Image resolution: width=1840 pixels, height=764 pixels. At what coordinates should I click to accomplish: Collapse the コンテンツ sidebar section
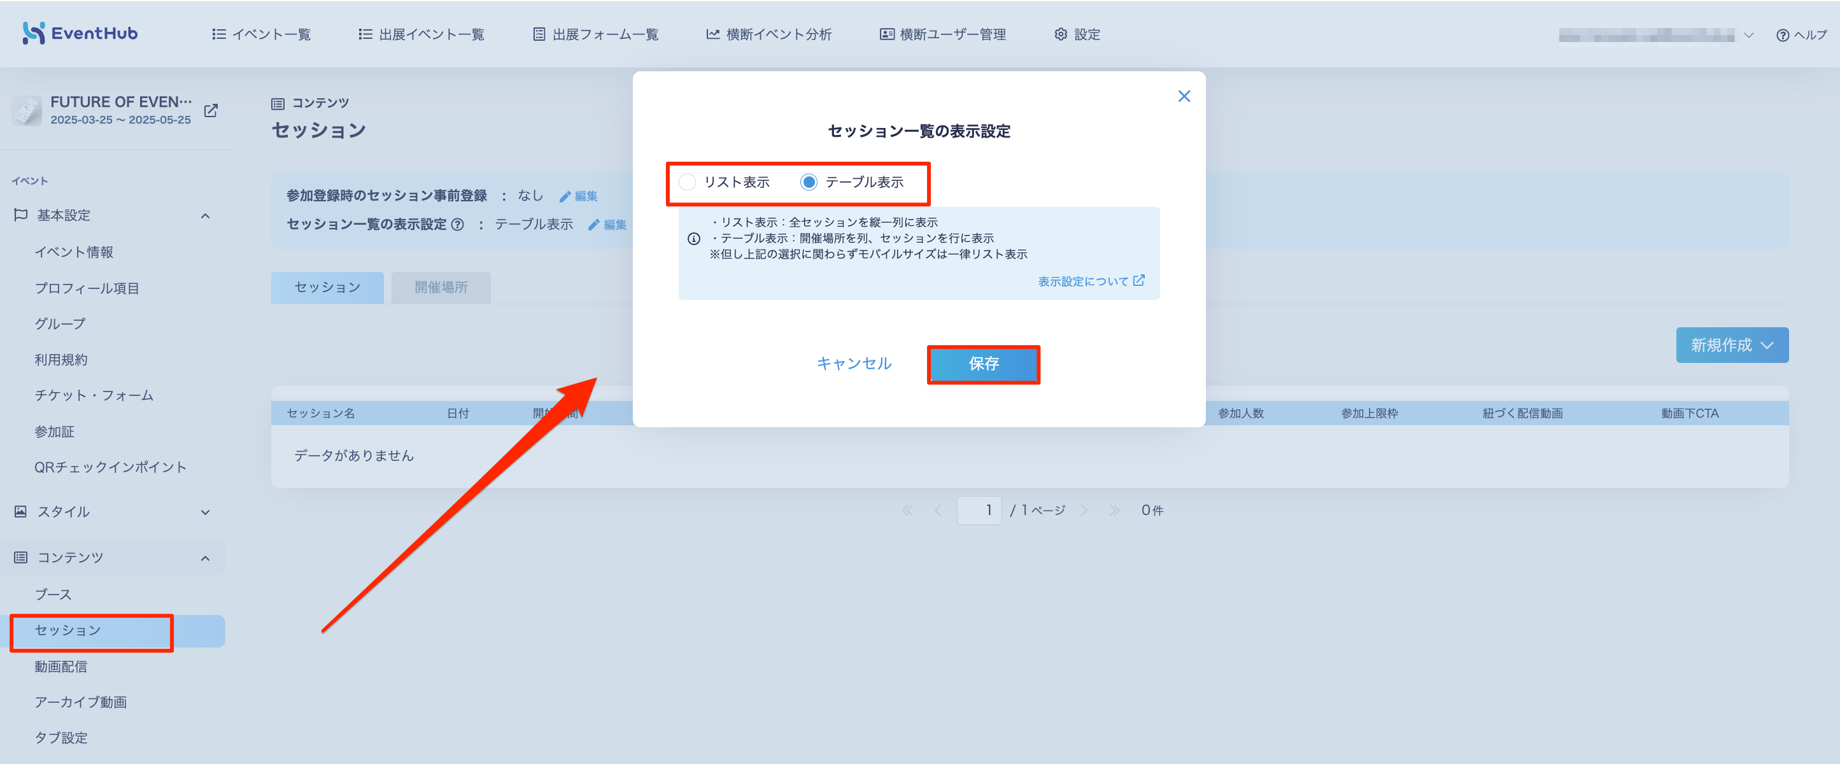(206, 558)
